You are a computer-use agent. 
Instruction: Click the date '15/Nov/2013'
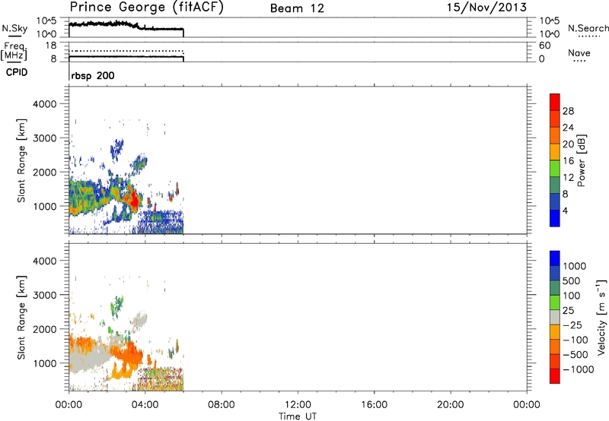[x=486, y=8]
